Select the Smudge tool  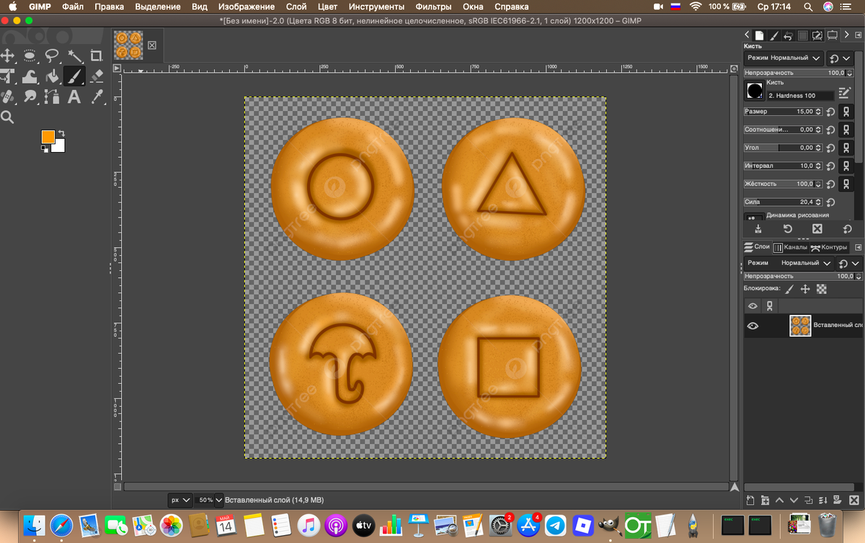[x=30, y=97]
